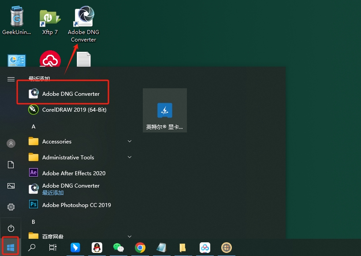Screen dimensions: 361x256
Task: Open Google Chrome on taskbar
Action: [140, 248]
